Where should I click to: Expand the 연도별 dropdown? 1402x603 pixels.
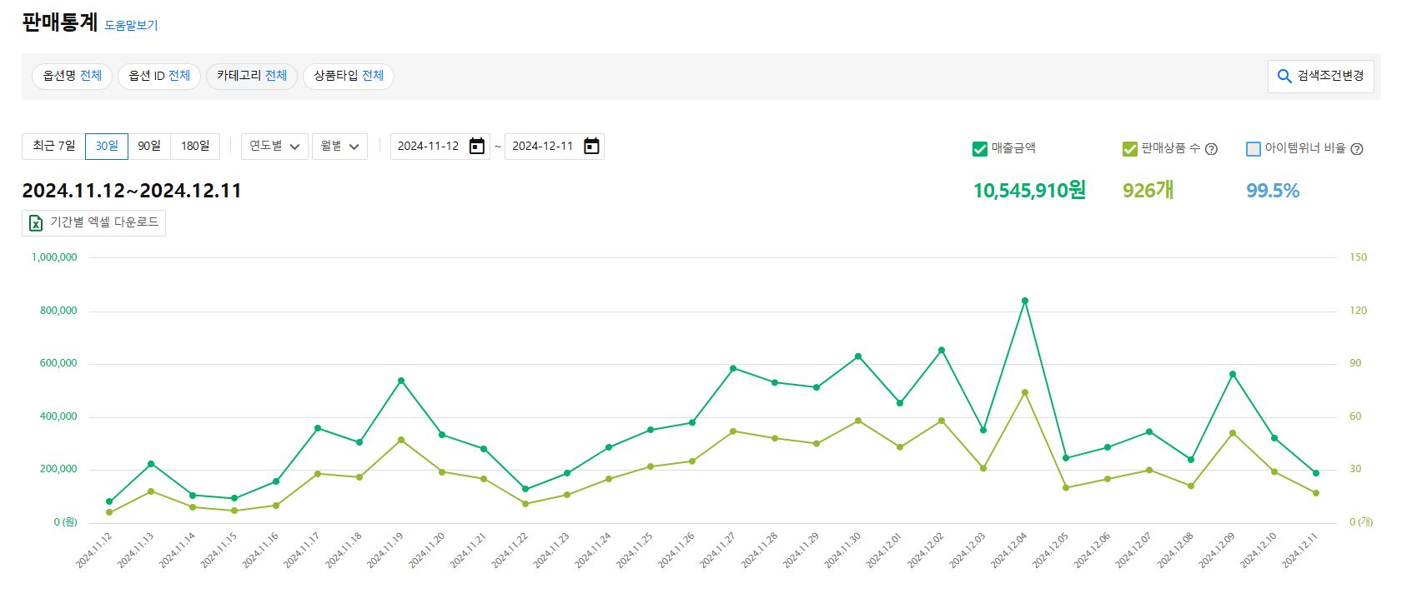[274, 147]
